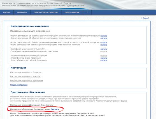156x119 pixels.
Task: Download the latest Декларант-Алко update
Action: tap(55, 109)
